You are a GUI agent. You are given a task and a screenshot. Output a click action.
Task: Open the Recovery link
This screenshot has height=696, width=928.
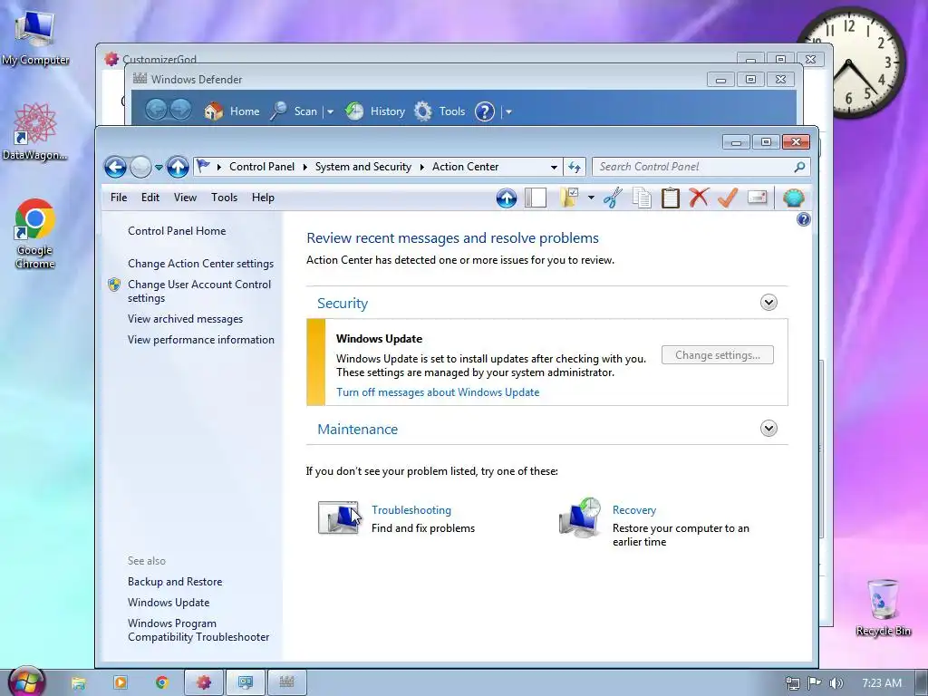coord(633,510)
